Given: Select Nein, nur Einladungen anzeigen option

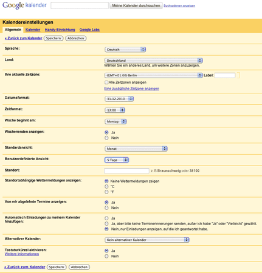Looking at the screenshot, I should pos(106,229).
